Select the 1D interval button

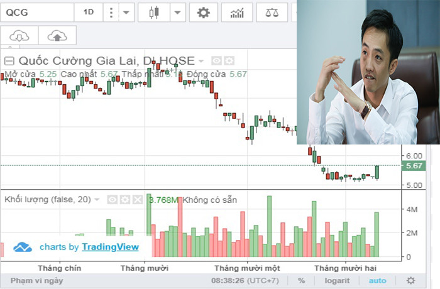point(89,13)
